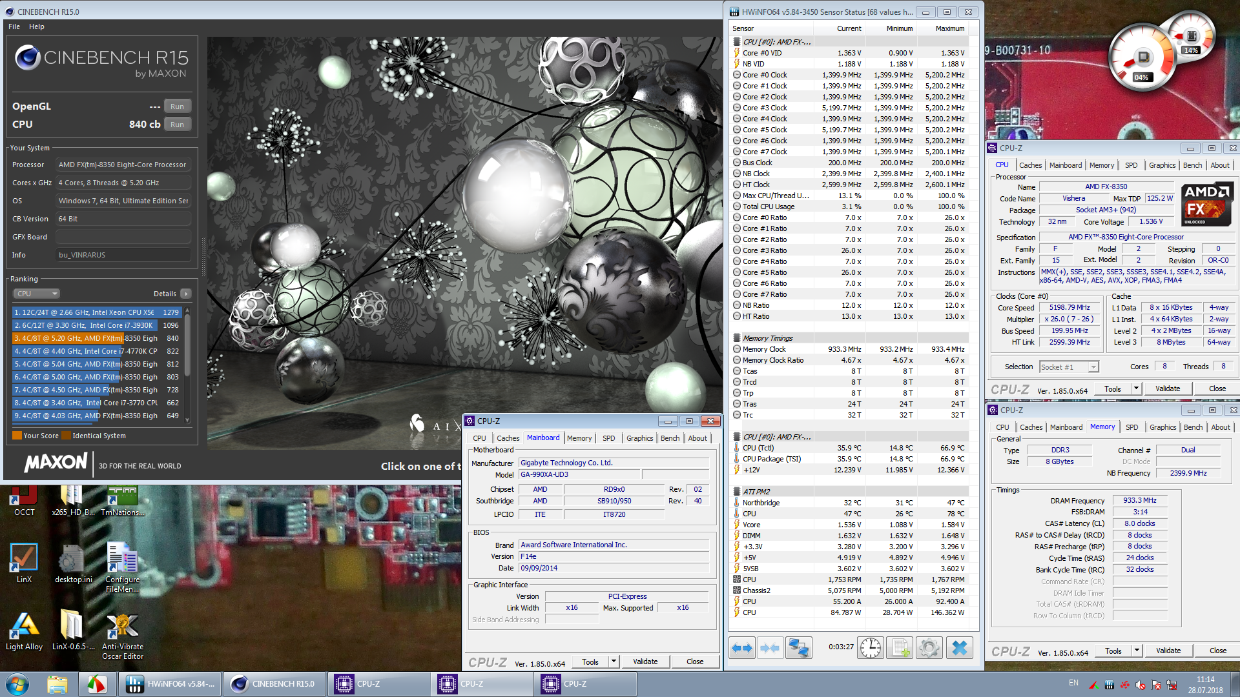Click HWiNFO expand columns arrows icon
The image size is (1240, 697).
742,648
